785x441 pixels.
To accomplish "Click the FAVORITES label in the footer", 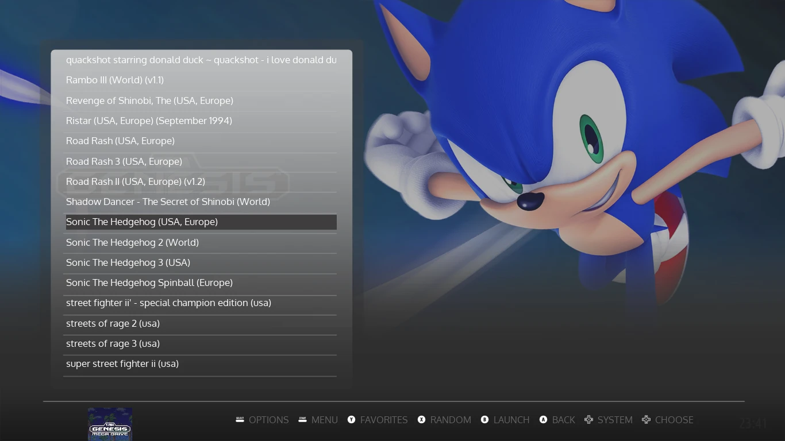I will 383,420.
